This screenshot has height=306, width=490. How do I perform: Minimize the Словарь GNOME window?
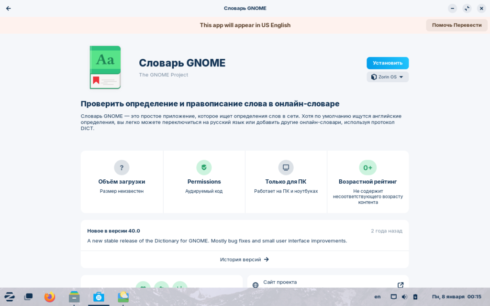point(452,9)
